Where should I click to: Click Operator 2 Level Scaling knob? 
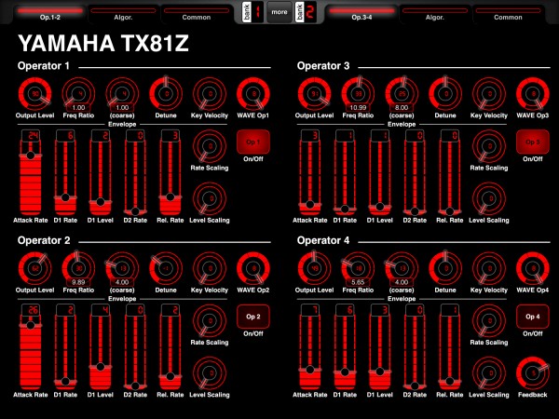(210, 373)
